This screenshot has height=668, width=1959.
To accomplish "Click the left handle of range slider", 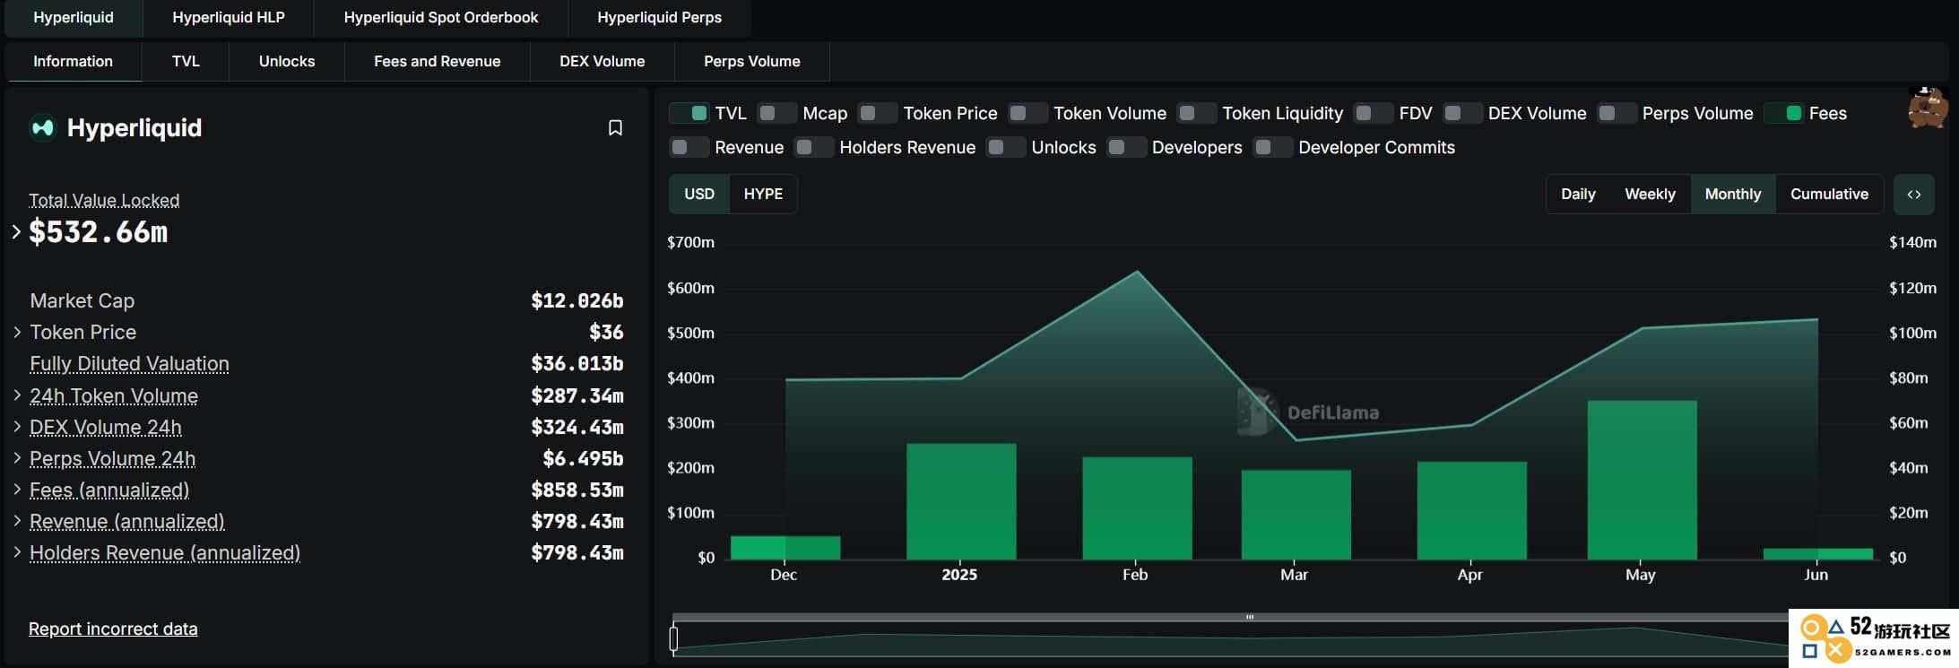I will point(673,638).
